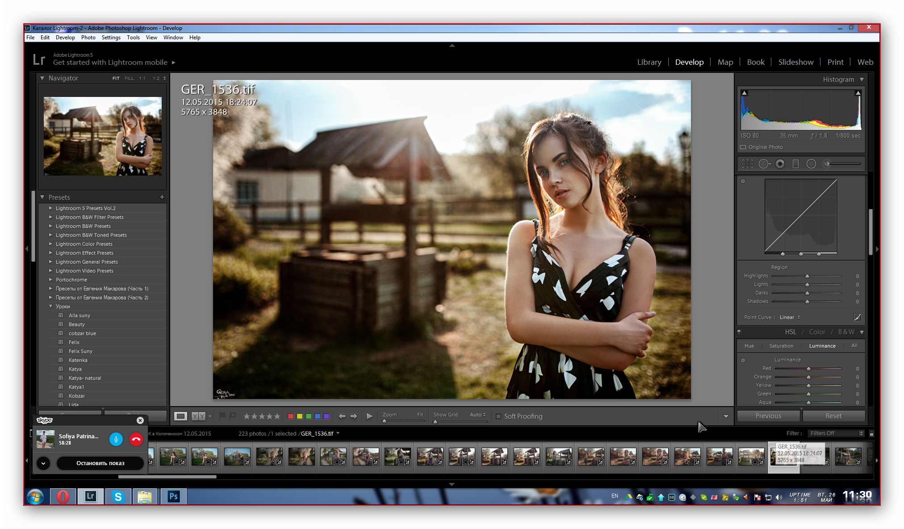
Task: Open the Filters Off dropdown
Action: 837,433
